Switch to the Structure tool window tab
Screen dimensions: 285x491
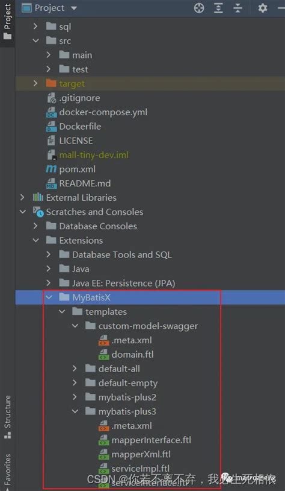coord(7,416)
